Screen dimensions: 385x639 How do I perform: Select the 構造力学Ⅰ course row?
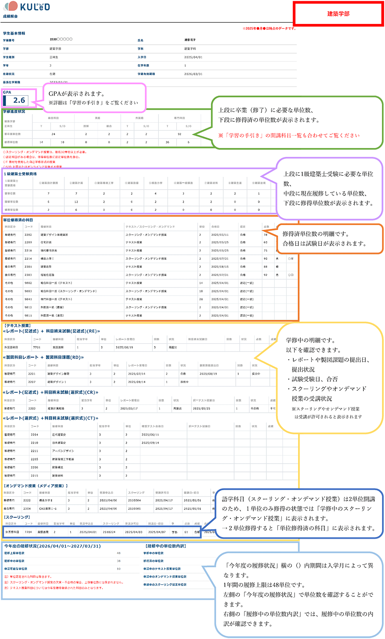coord(150,259)
